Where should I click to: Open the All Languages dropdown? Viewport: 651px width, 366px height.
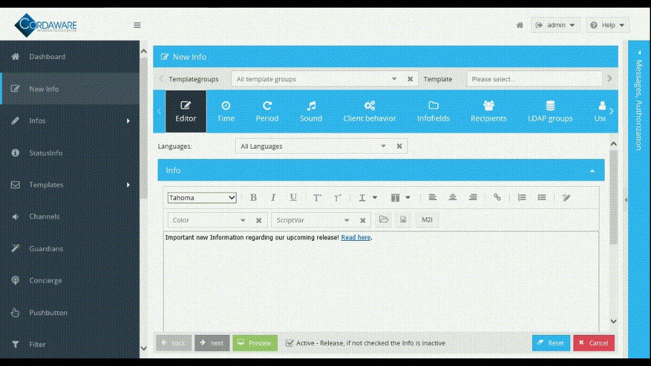pos(312,146)
